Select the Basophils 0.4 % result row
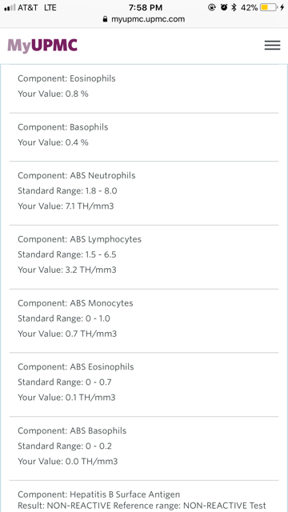 pos(144,137)
